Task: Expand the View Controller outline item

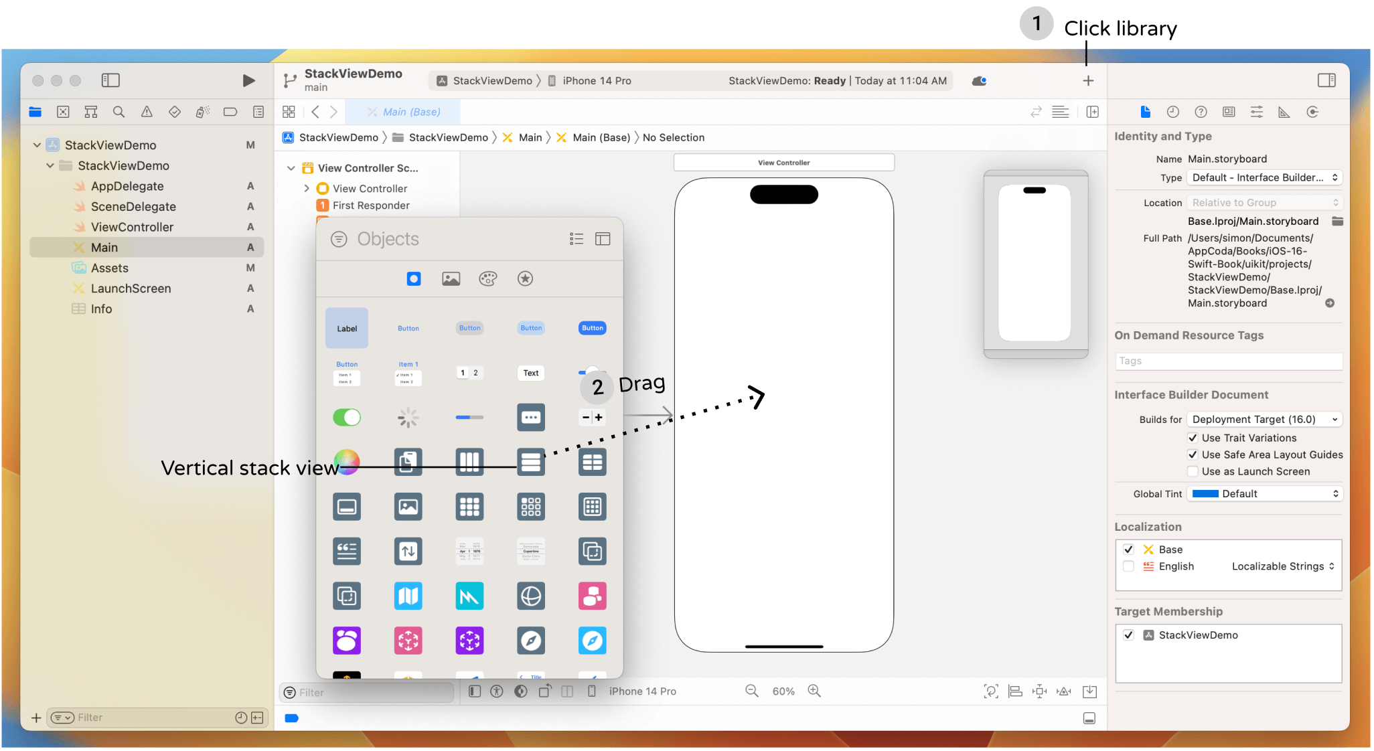Action: tap(307, 189)
